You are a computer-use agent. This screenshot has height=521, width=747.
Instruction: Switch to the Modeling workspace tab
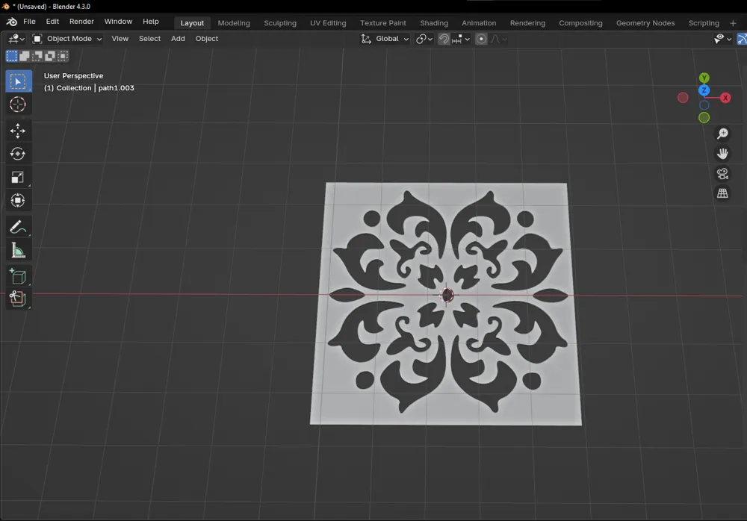(233, 23)
